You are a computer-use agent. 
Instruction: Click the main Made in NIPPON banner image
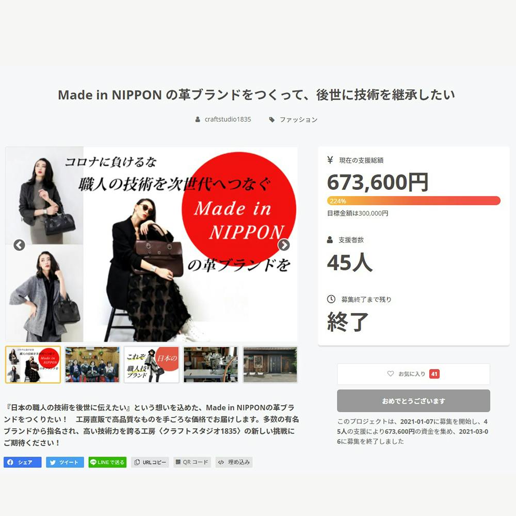(151, 244)
